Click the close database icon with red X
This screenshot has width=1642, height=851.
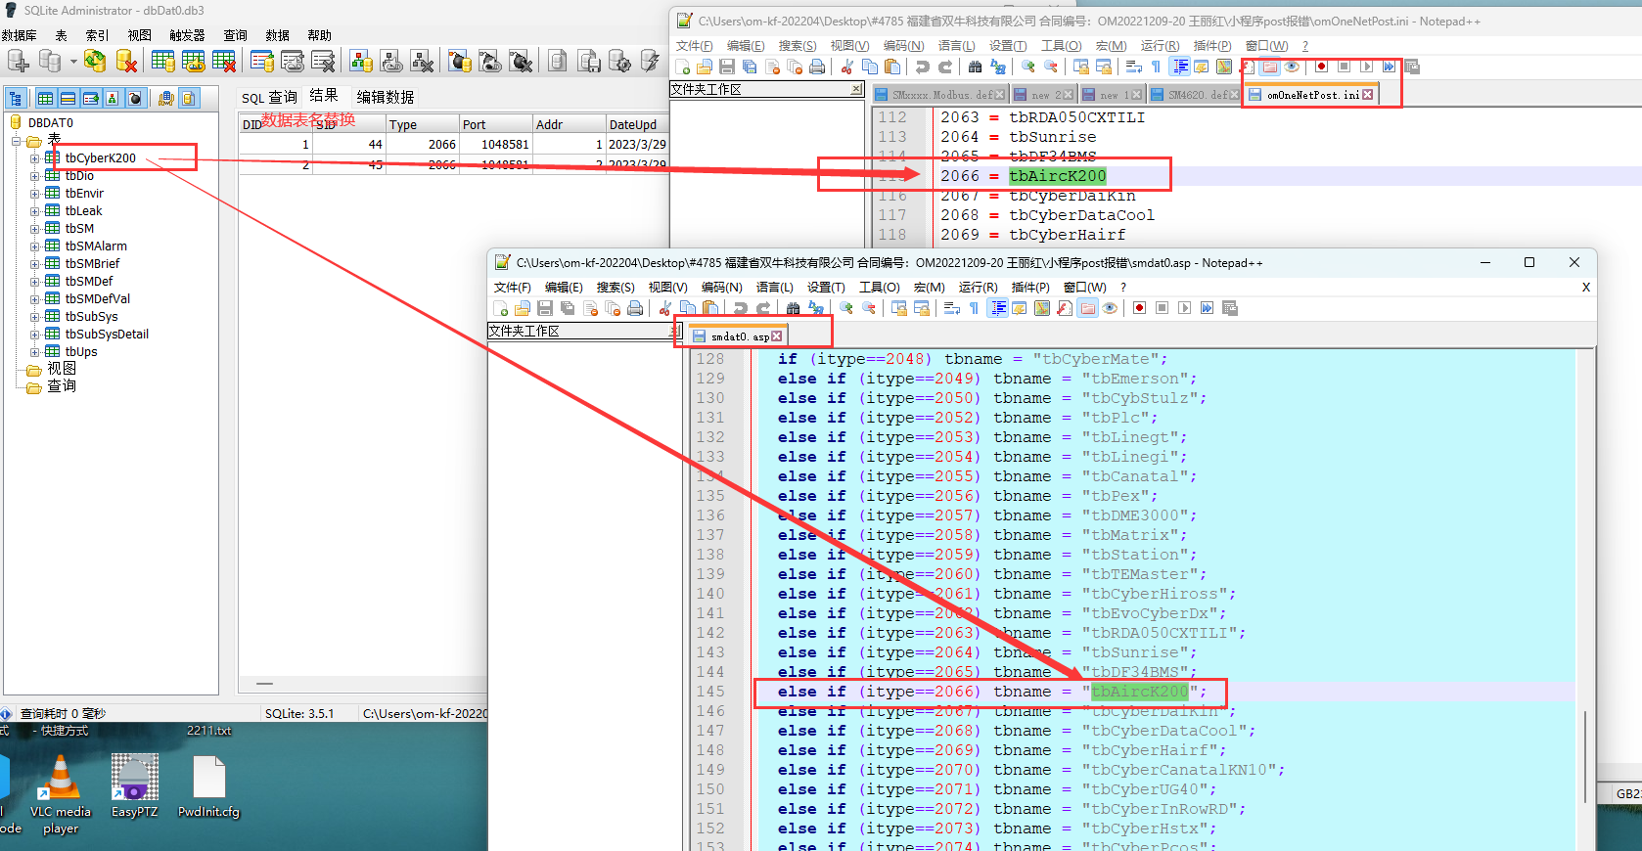point(125,62)
